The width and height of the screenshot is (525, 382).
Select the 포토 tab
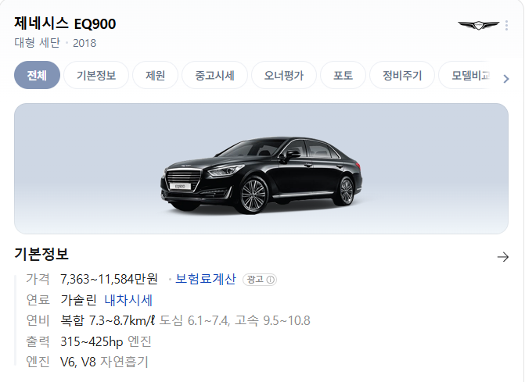(343, 75)
